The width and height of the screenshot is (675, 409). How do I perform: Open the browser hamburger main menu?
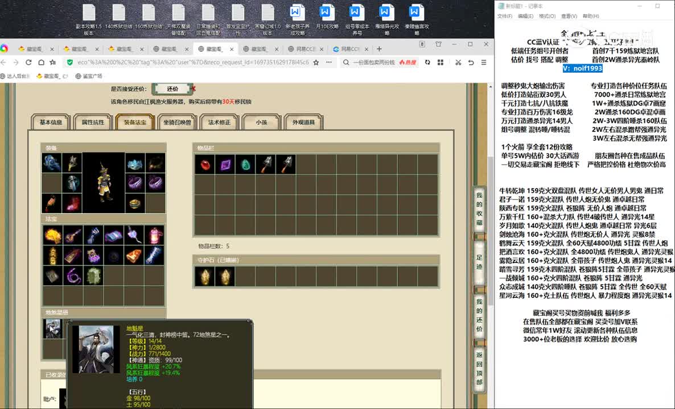click(x=484, y=62)
